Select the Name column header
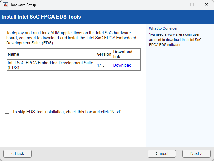 (13, 54)
